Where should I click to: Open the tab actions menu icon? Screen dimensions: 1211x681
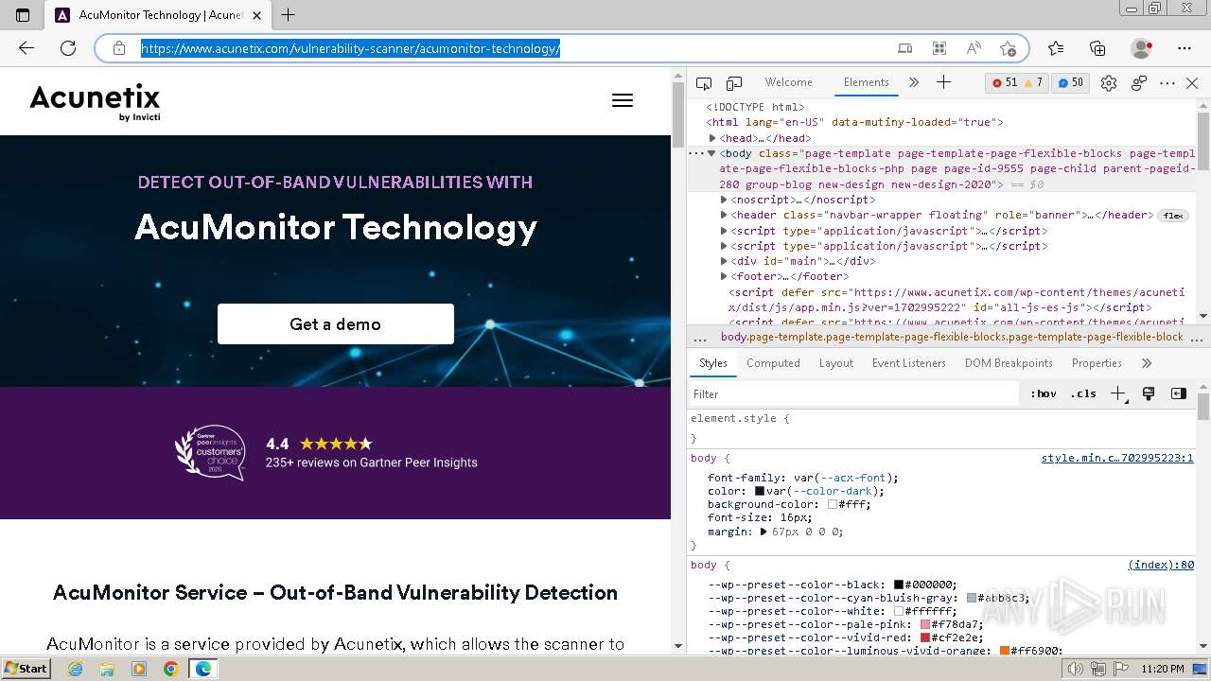[23, 15]
